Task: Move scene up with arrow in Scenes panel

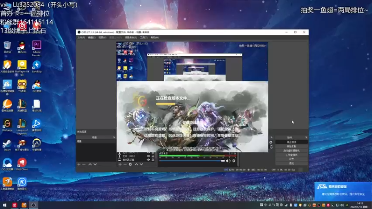Action: (x=90, y=164)
